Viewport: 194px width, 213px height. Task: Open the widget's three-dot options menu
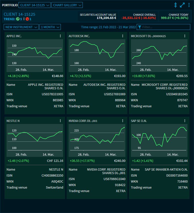point(189,5)
